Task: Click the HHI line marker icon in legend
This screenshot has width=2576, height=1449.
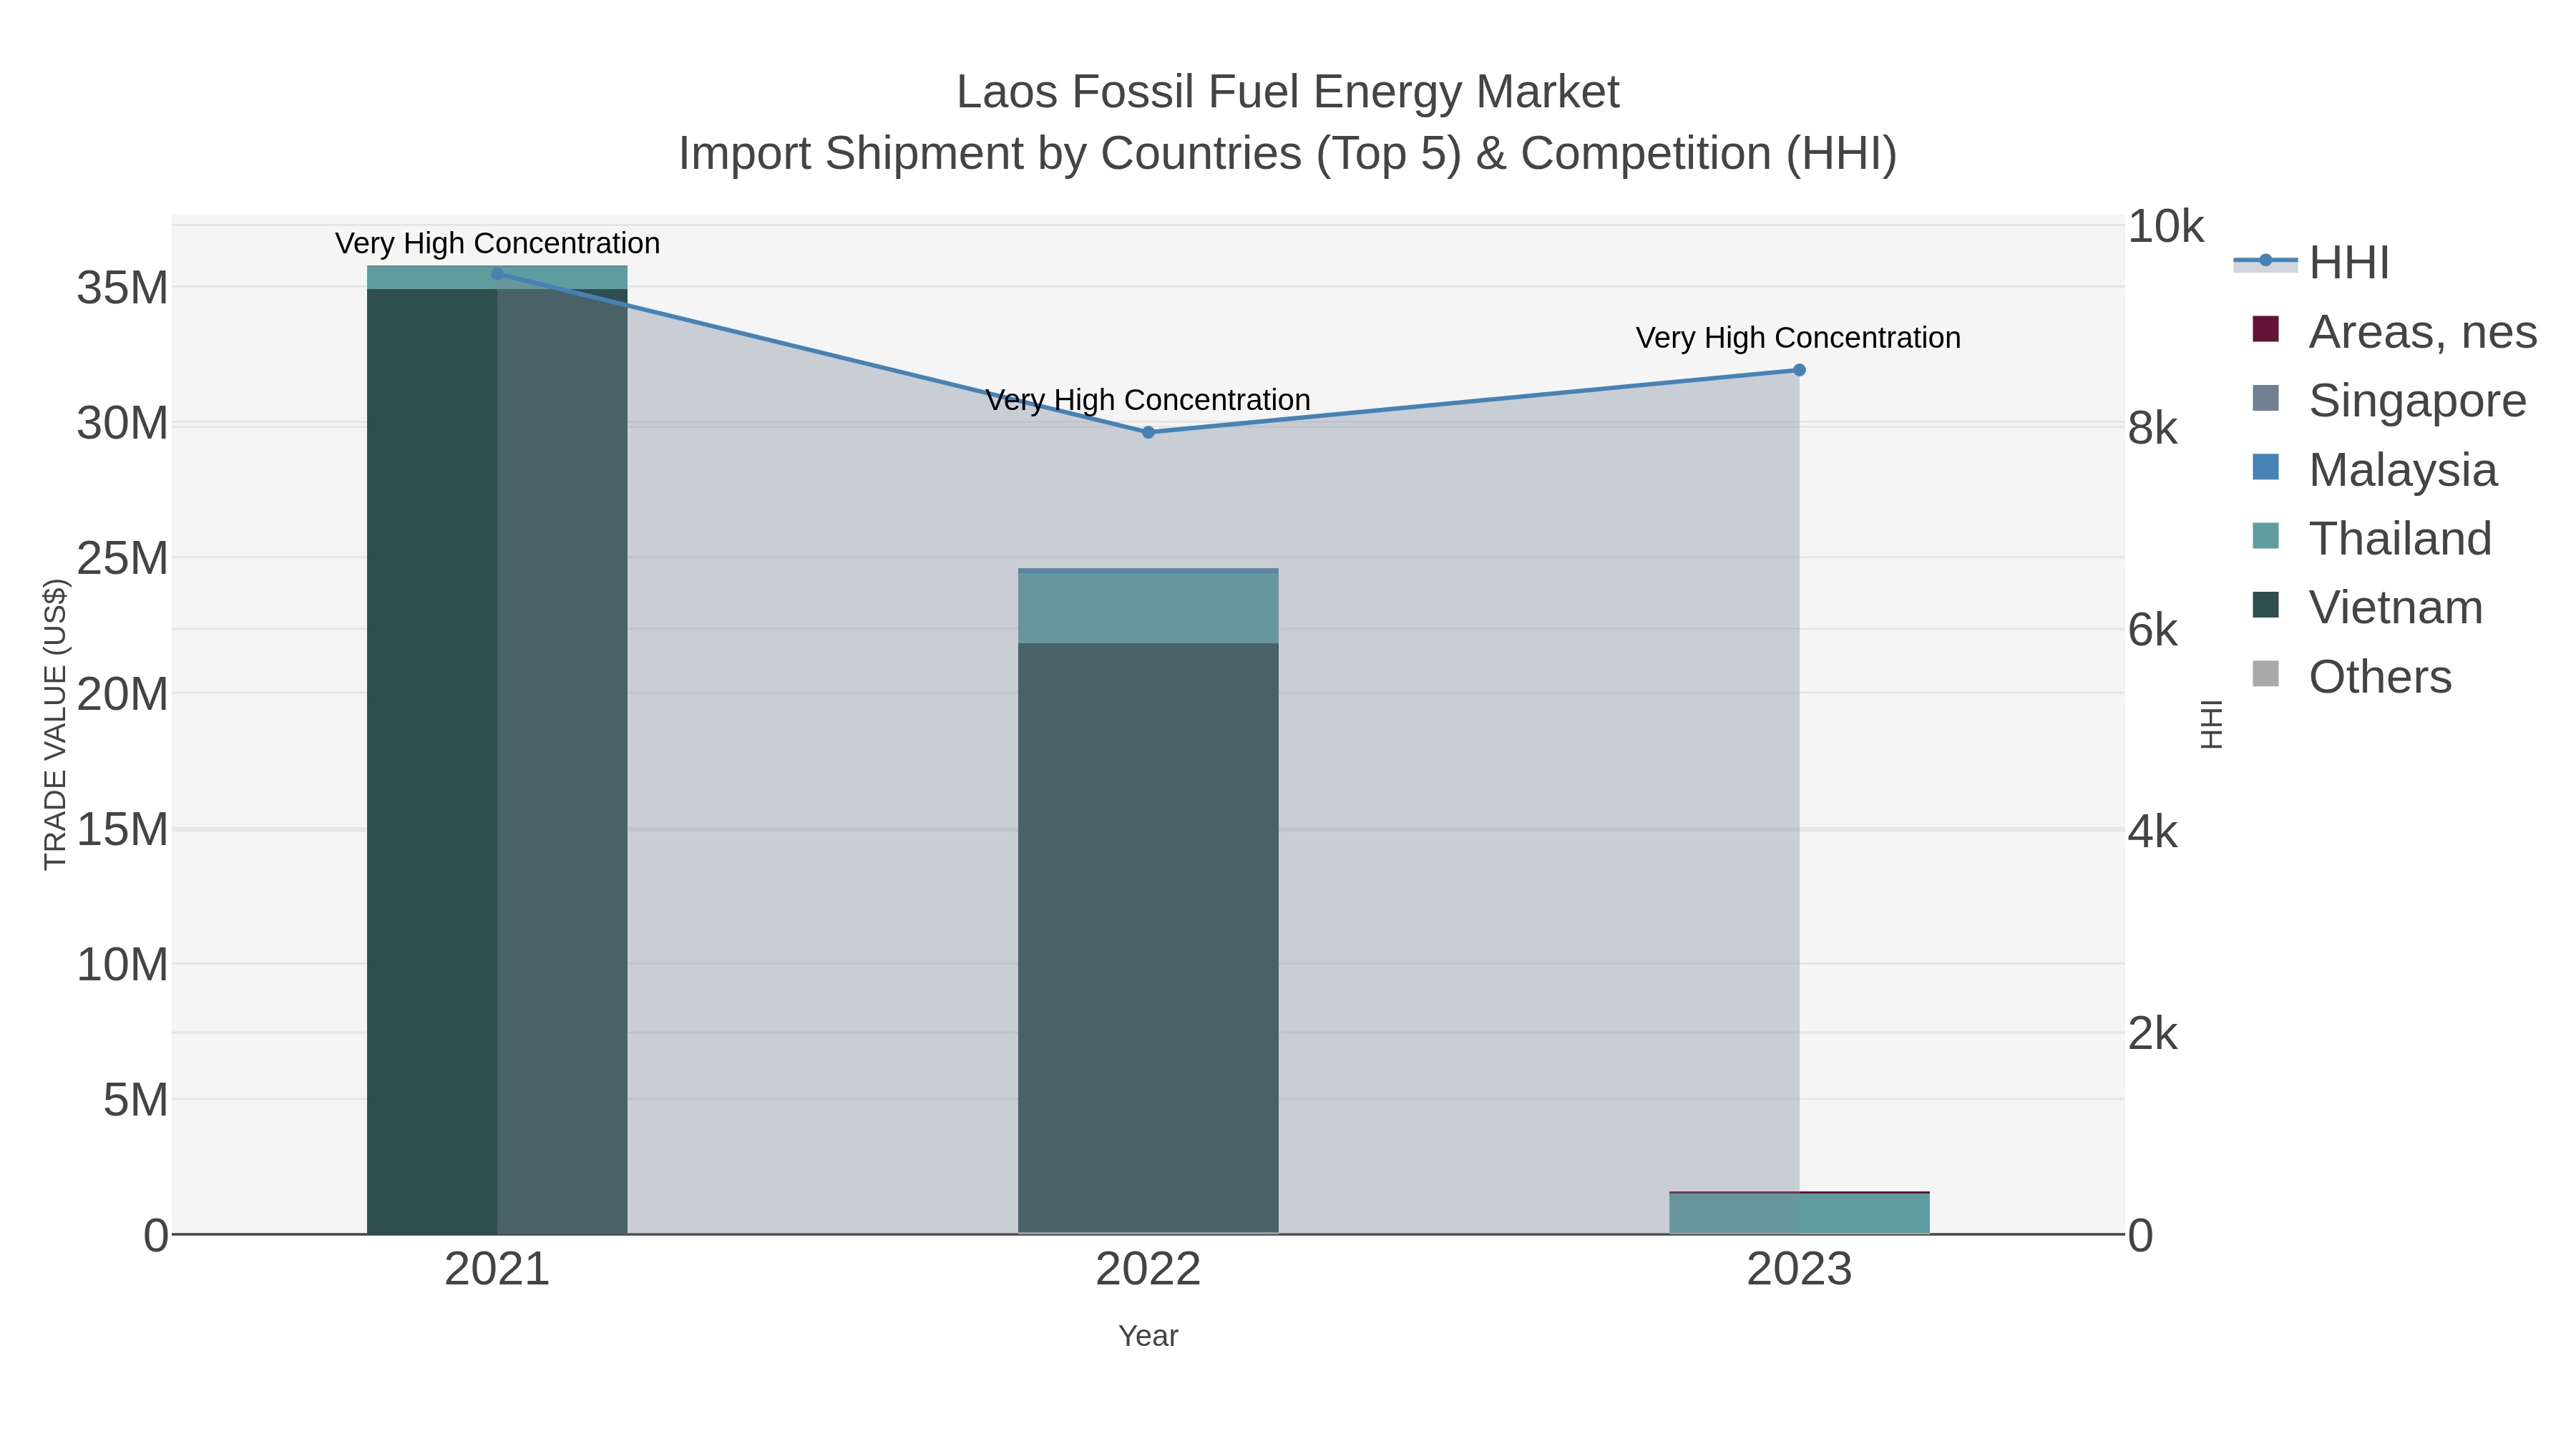Action: pyautogui.click(x=2265, y=261)
